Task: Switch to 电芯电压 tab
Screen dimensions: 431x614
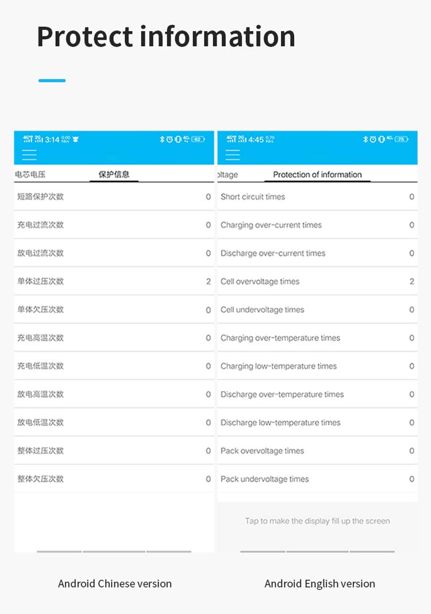Action: 30,174
